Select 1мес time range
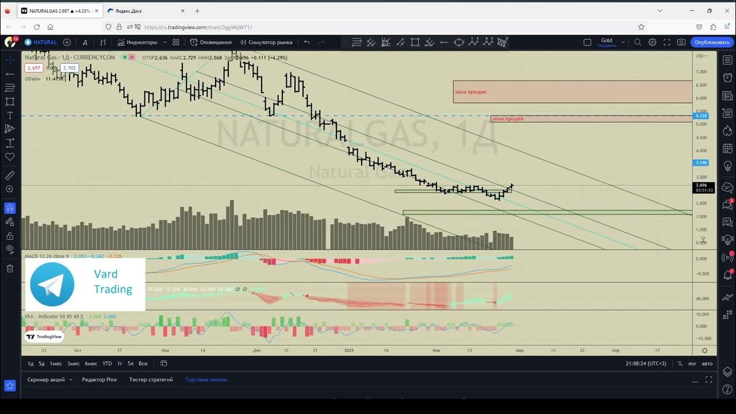This screenshot has width=736, height=414. tap(56, 363)
